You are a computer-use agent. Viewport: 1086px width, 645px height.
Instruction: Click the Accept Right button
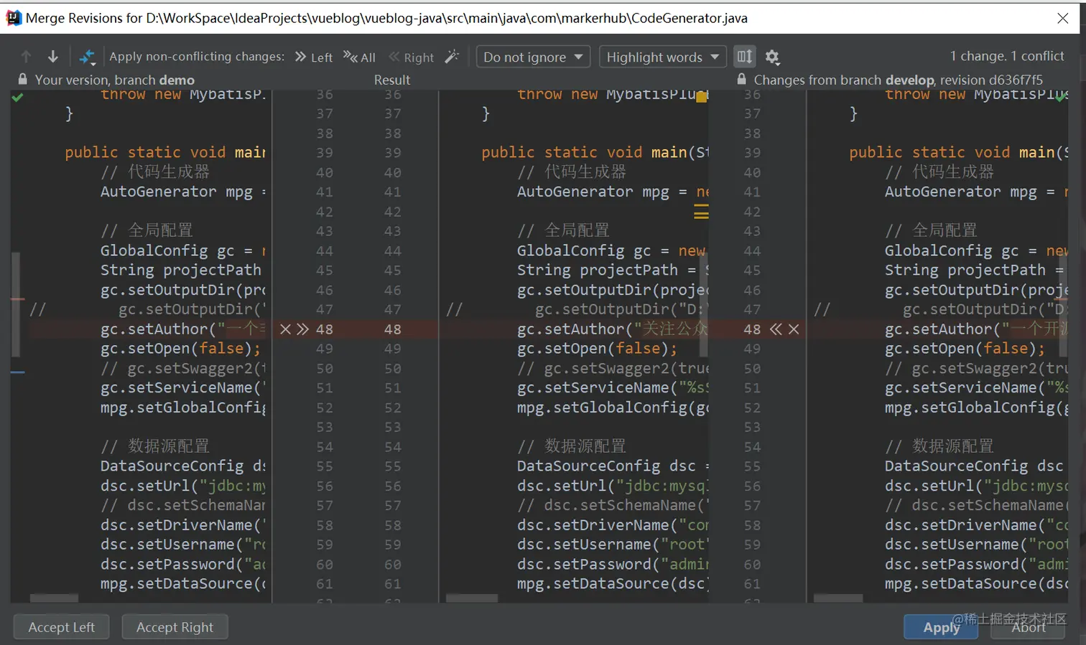click(x=175, y=627)
